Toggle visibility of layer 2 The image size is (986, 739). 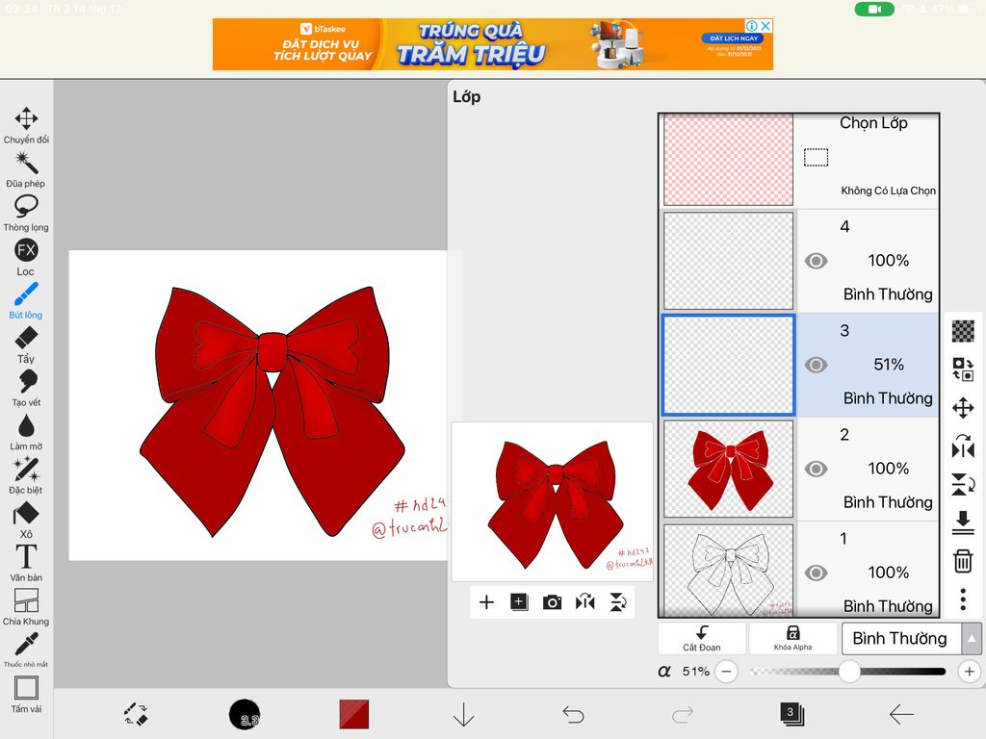(816, 469)
